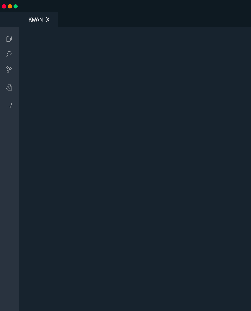251x311 pixels.
Task: Open the Search magnifier panel
Action: tap(9, 54)
